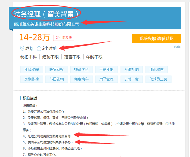
Task: Select the 扁平管理 benefit tag
Action: point(106,79)
